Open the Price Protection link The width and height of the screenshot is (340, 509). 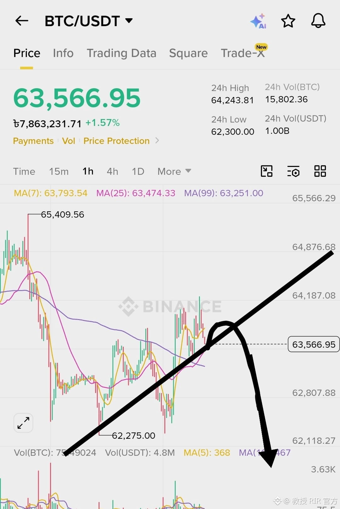pos(116,141)
